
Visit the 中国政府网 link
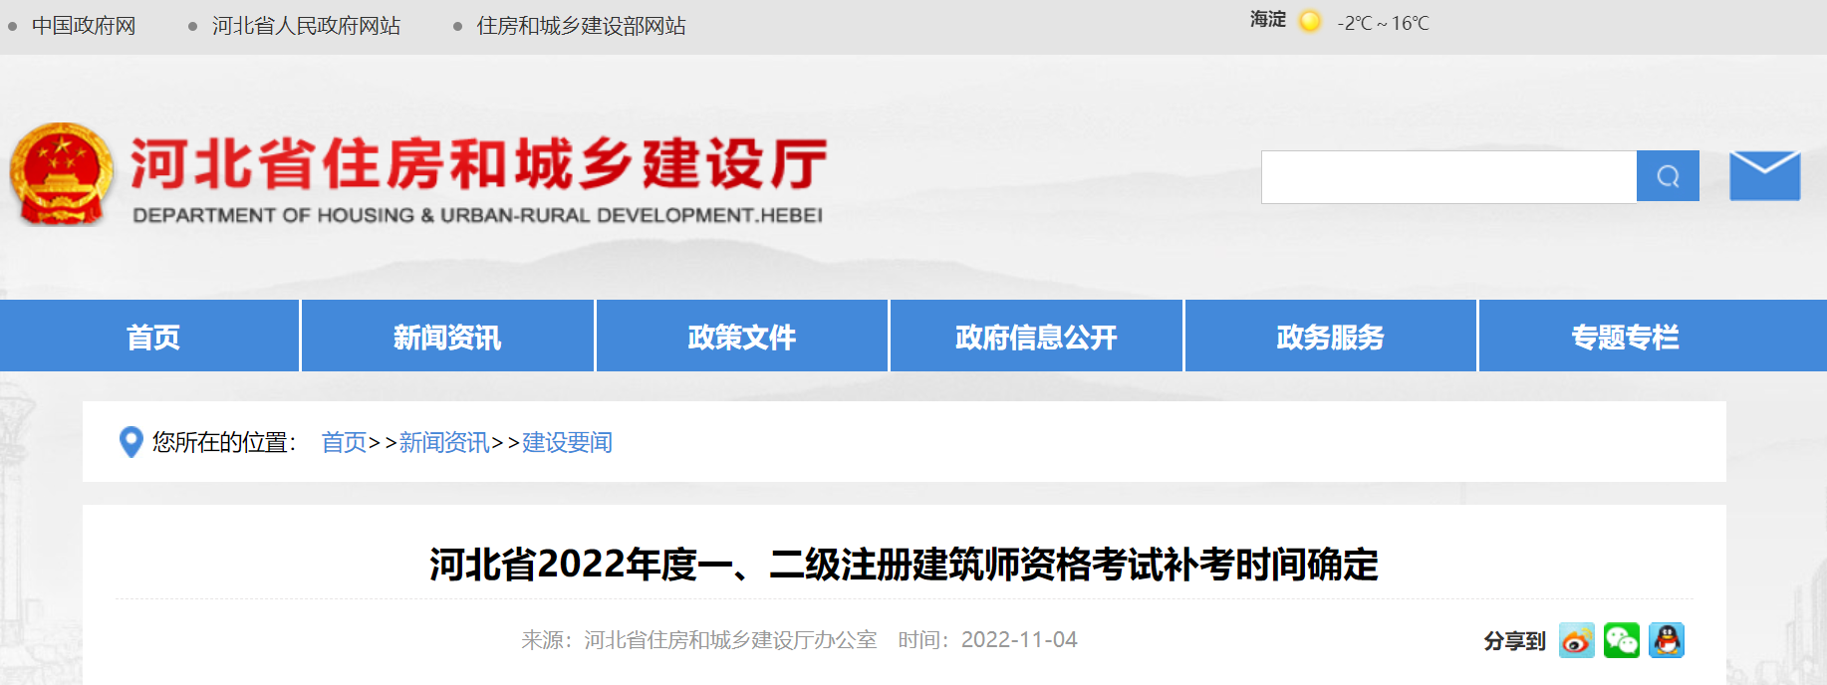pyautogui.click(x=84, y=26)
